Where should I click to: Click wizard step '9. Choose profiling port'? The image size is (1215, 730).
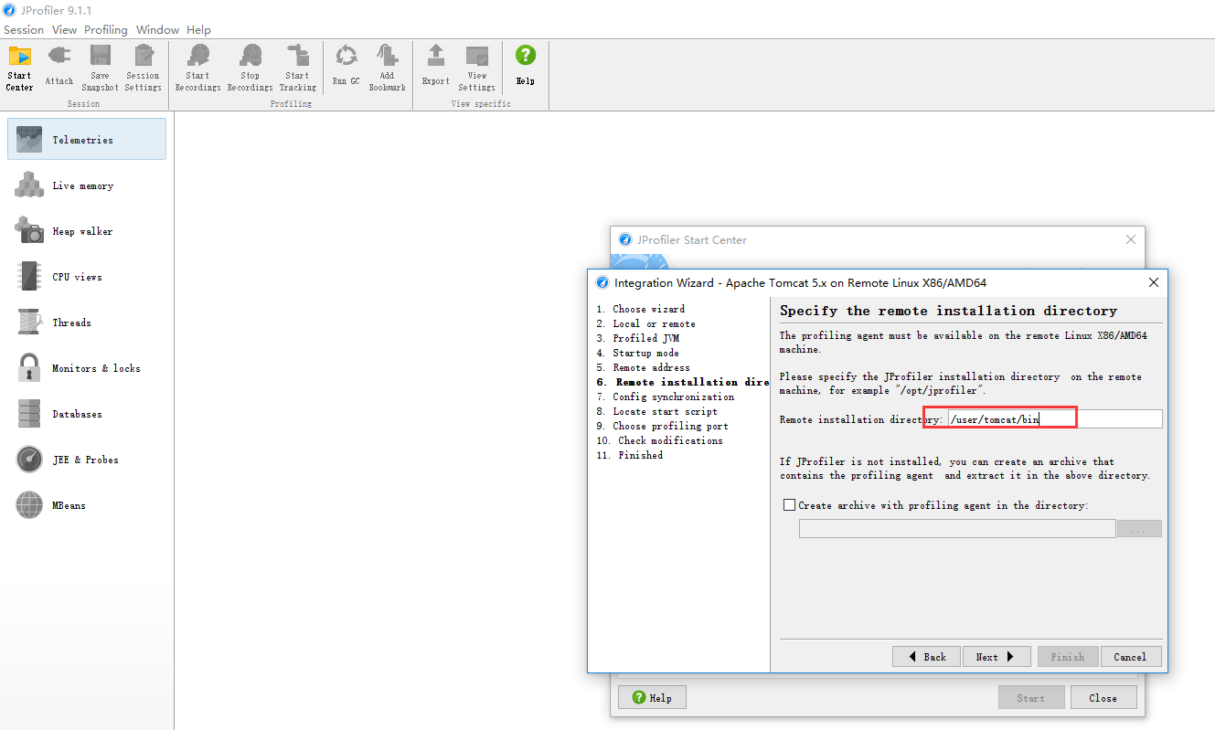coord(663,426)
